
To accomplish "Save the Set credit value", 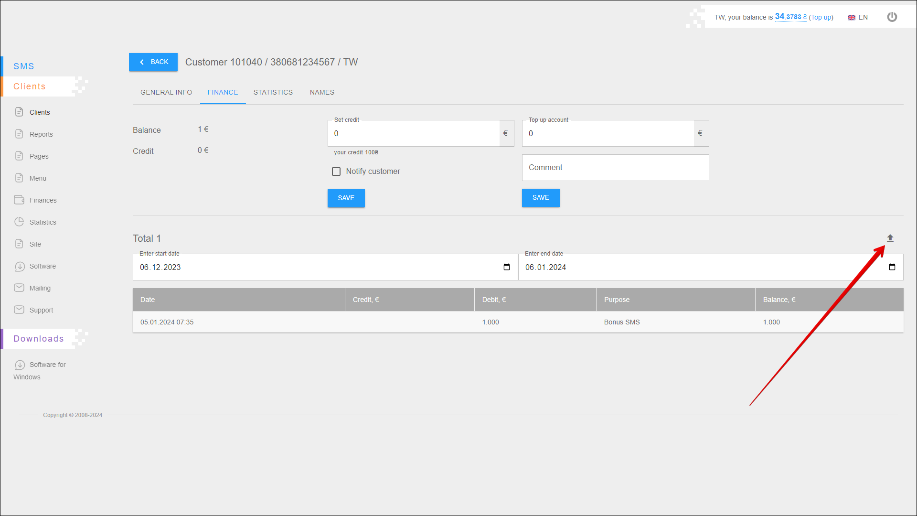I will point(346,198).
